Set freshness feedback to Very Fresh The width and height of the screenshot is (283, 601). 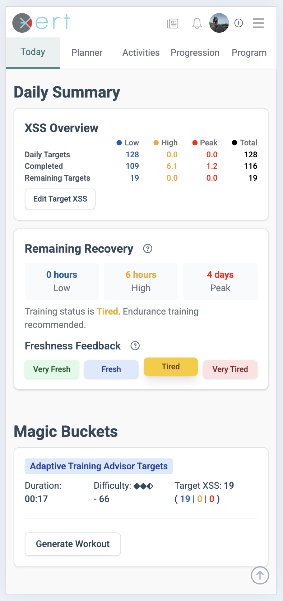point(52,369)
